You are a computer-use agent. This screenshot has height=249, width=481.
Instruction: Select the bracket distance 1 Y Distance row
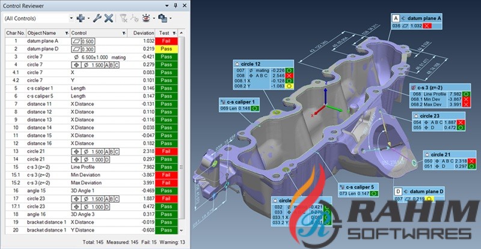(91, 230)
